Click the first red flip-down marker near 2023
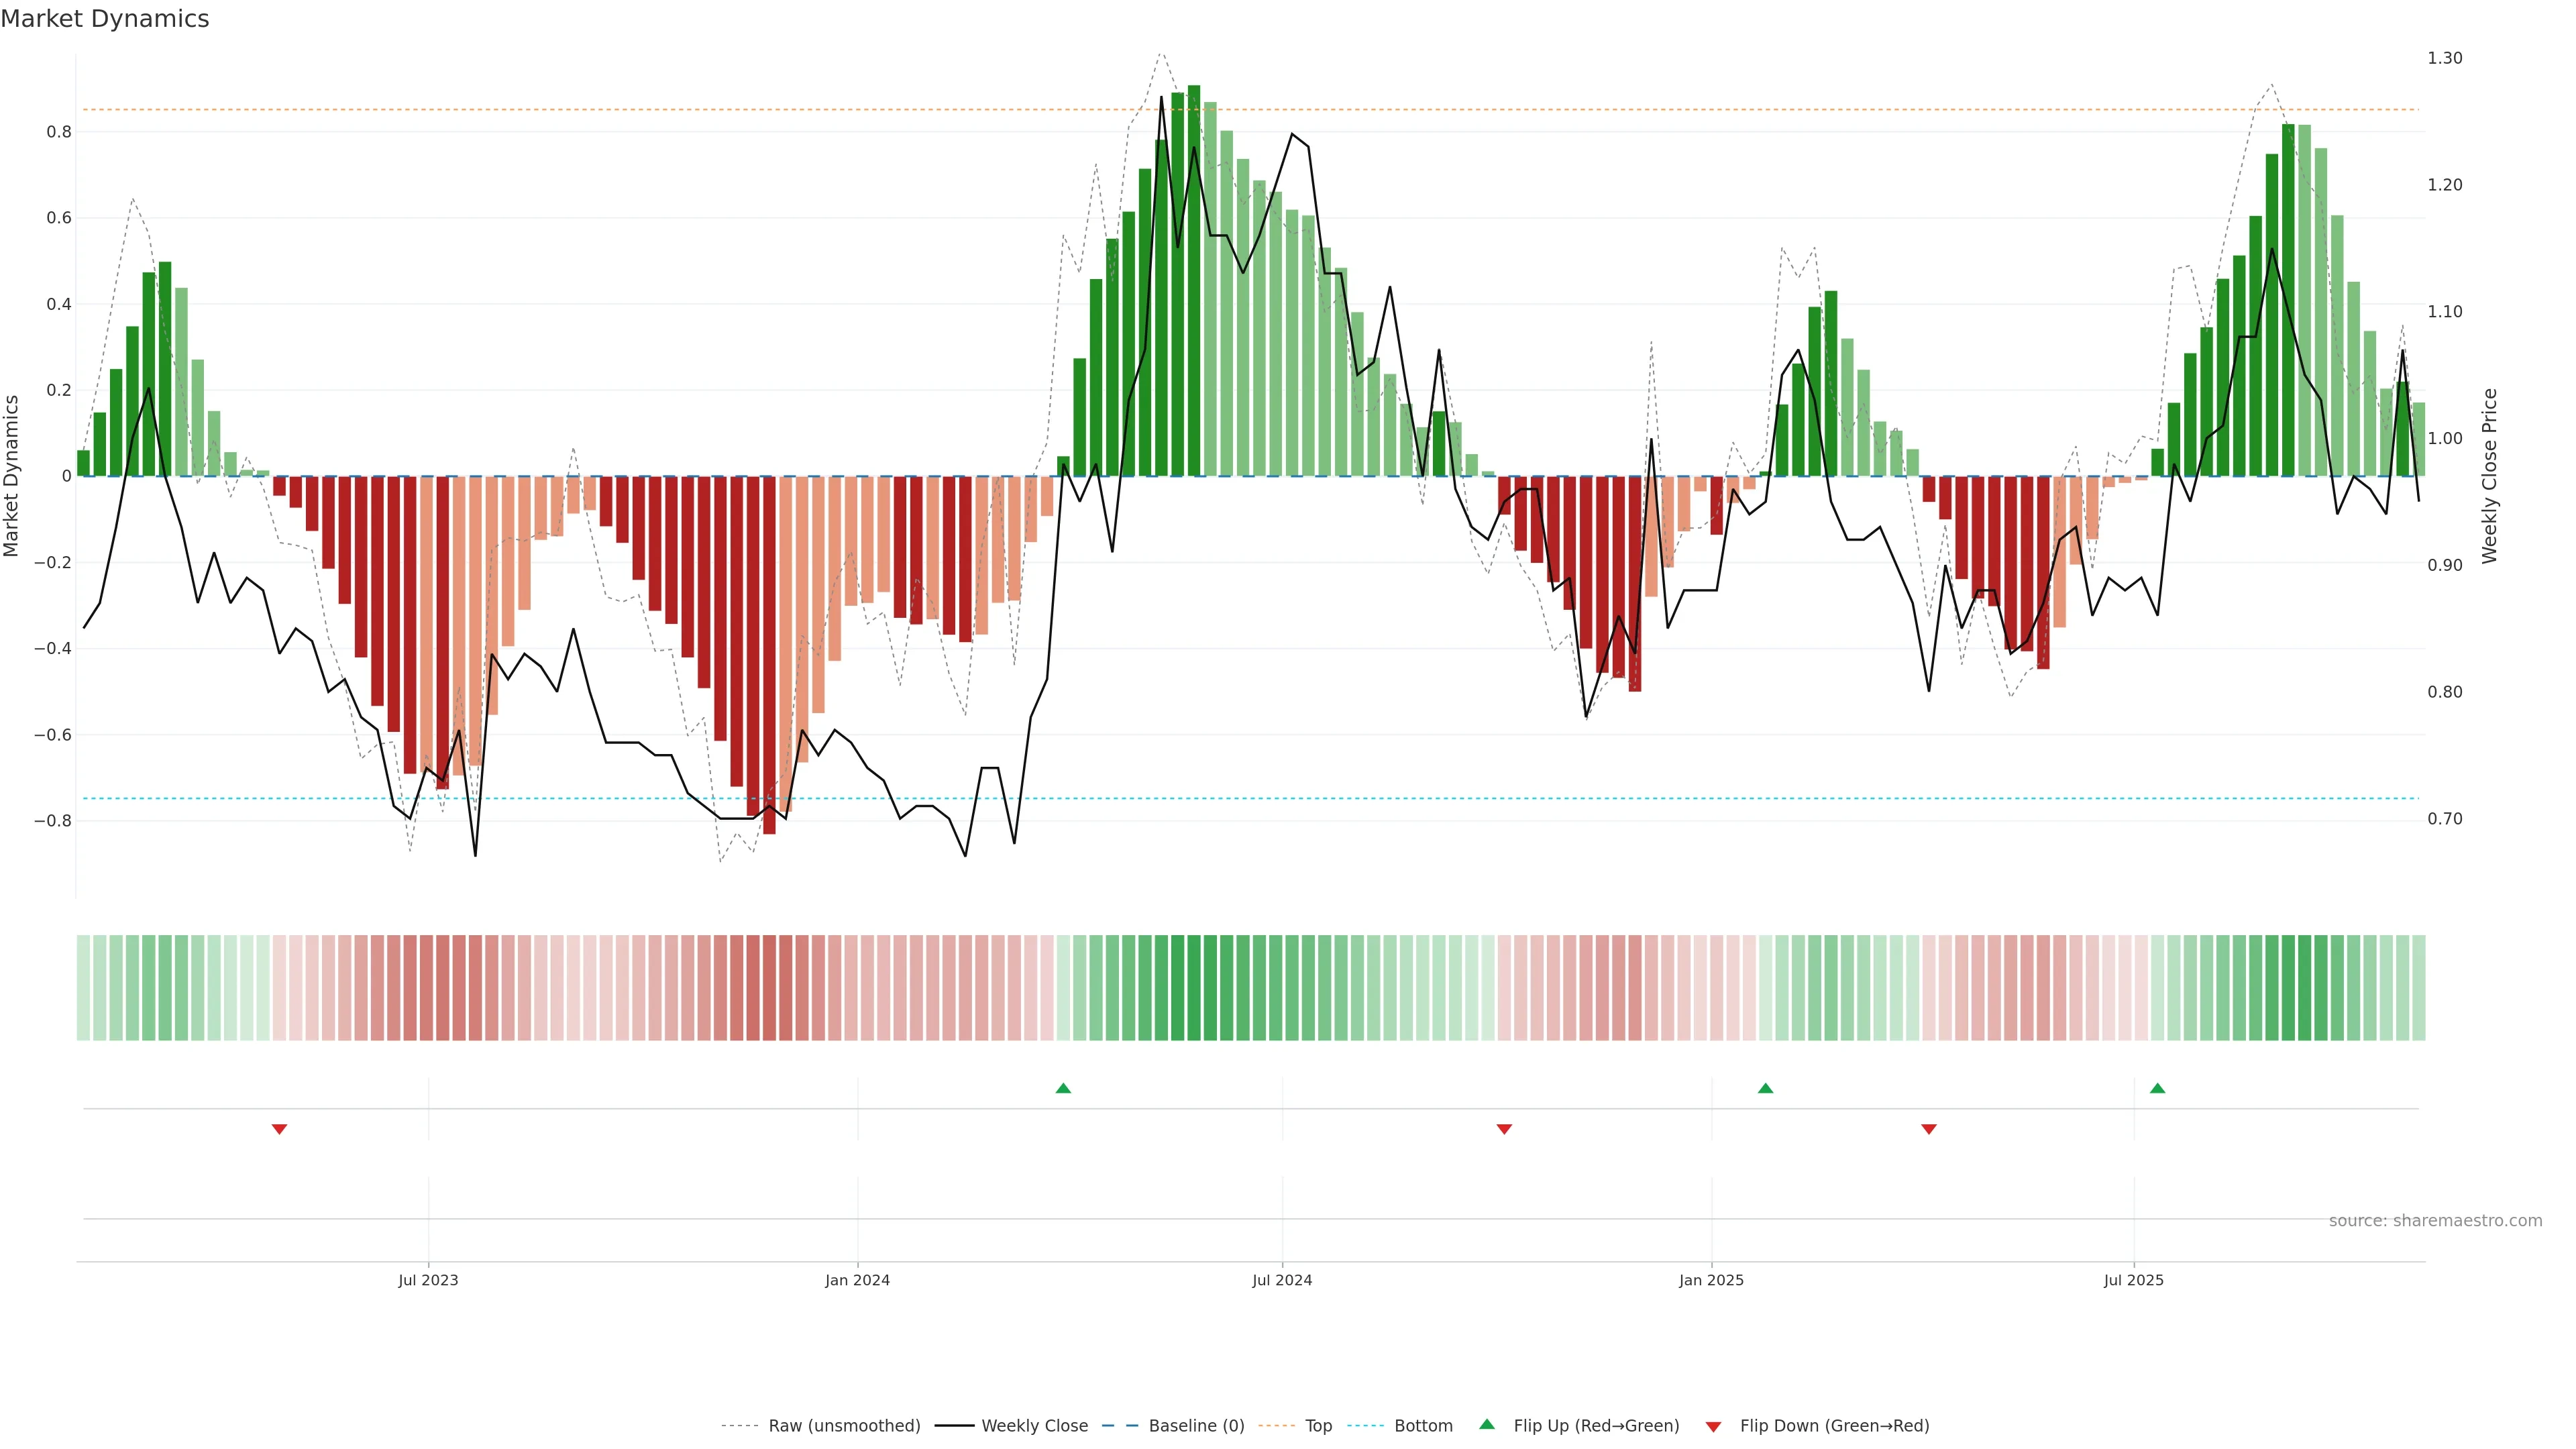 point(279,1129)
